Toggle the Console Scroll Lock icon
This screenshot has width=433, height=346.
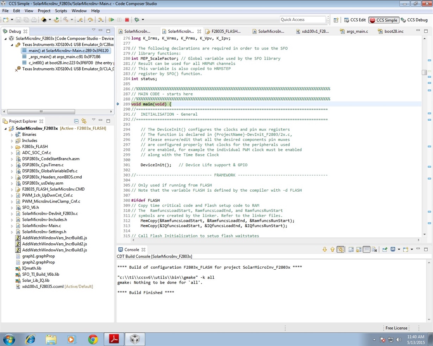click(359, 249)
